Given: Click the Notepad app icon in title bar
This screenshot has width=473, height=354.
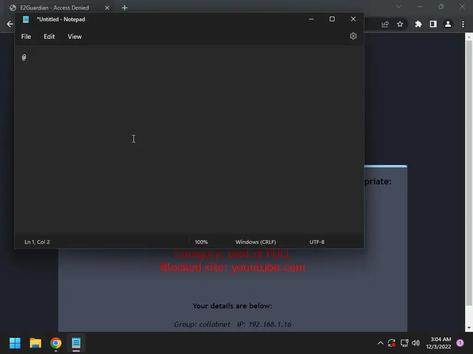Looking at the screenshot, I should pyautogui.click(x=26, y=19).
